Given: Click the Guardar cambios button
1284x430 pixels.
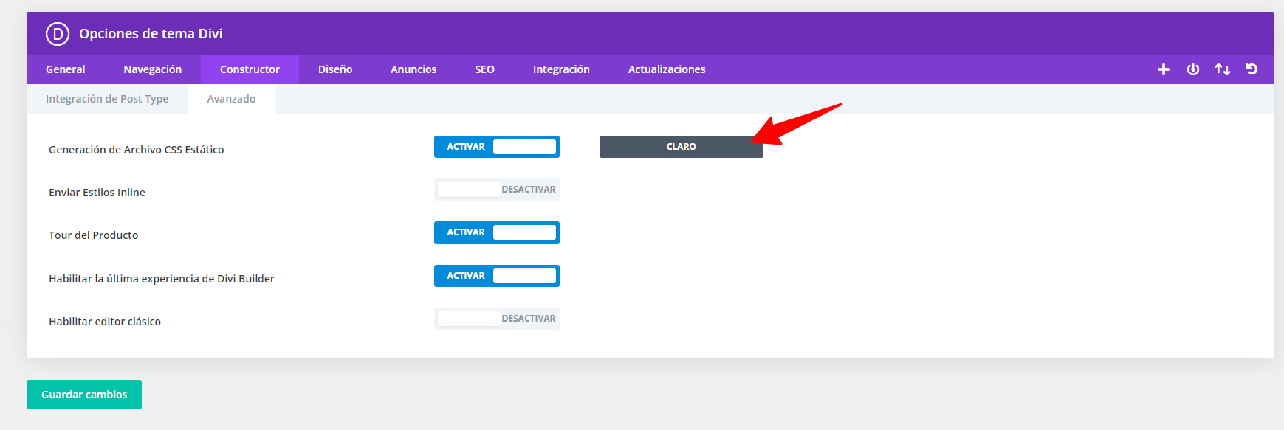Looking at the screenshot, I should pyautogui.click(x=84, y=395).
